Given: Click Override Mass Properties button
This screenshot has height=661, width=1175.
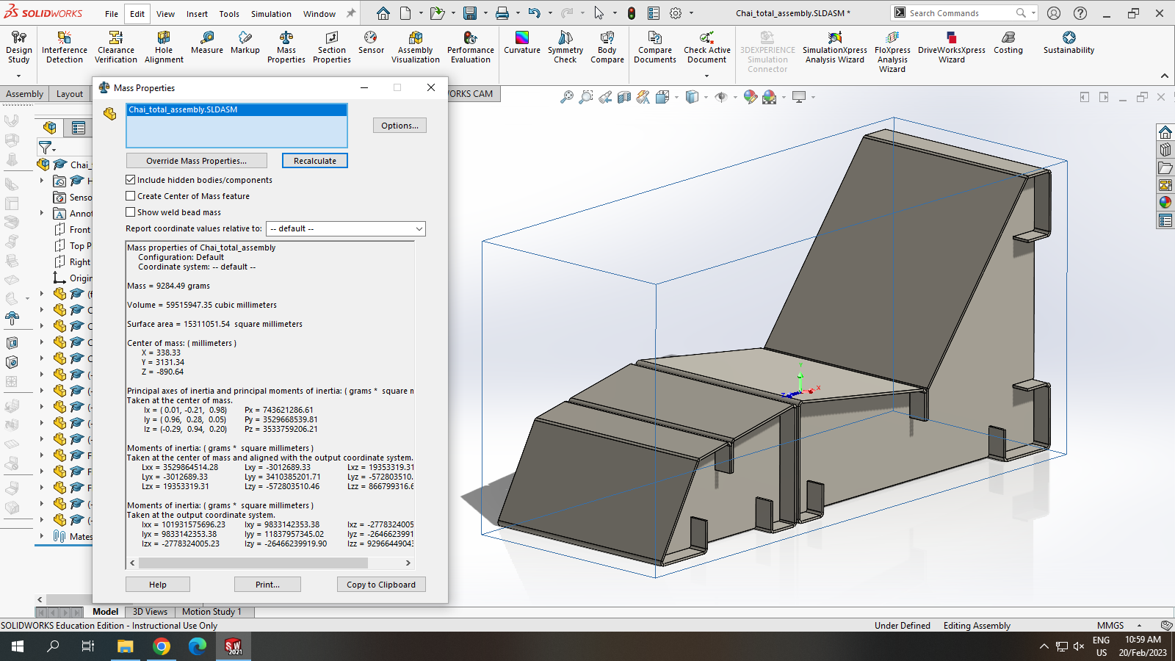Looking at the screenshot, I should pyautogui.click(x=196, y=161).
